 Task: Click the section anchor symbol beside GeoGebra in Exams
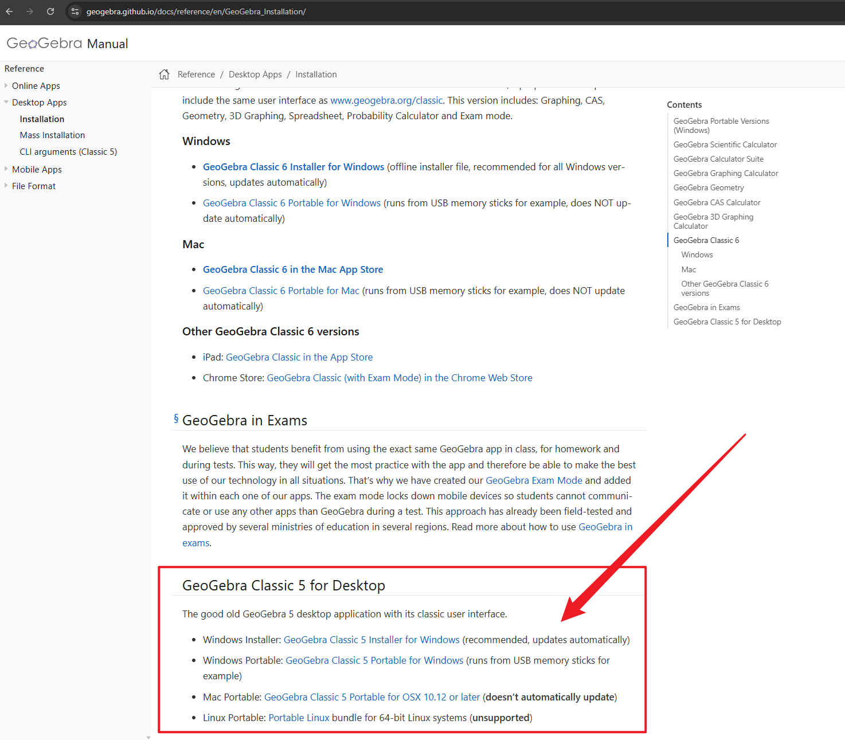tap(176, 419)
